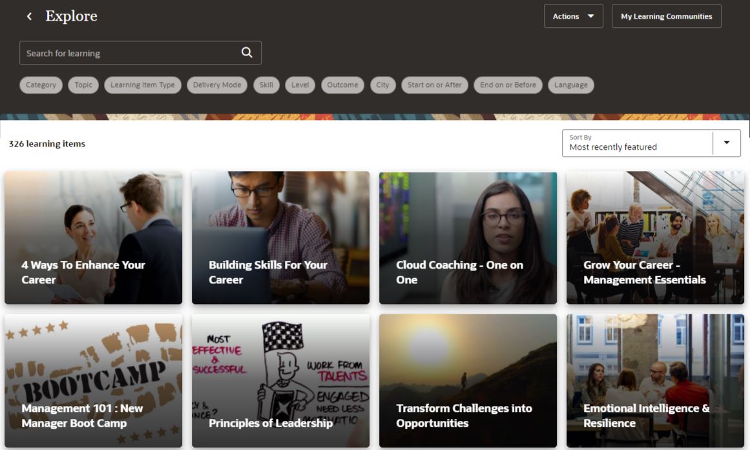
Task: Open the Delivery Mode filter
Action: (217, 85)
